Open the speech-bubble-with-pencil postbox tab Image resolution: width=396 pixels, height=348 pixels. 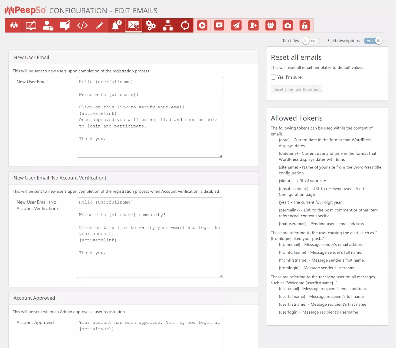point(65,25)
